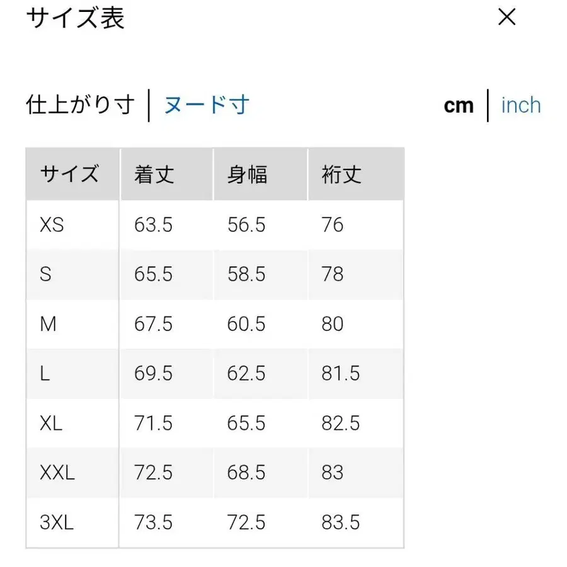Image resolution: width=567 pixels, height=567 pixels.
Task: Switch units to cm
Action: pyautogui.click(x=458, y=105)
